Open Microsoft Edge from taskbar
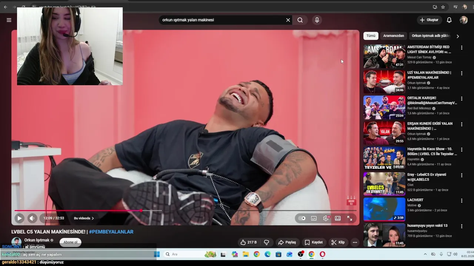This screenshot has height=266, width=474. 268,254
